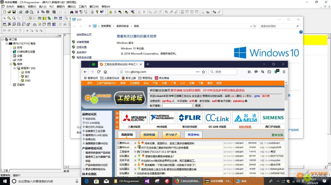Screen dimensions: 331x185
Task: Expand CC-Link论坛 in forum sidebar
Action: pyautogui.click(x=84, y=123)
